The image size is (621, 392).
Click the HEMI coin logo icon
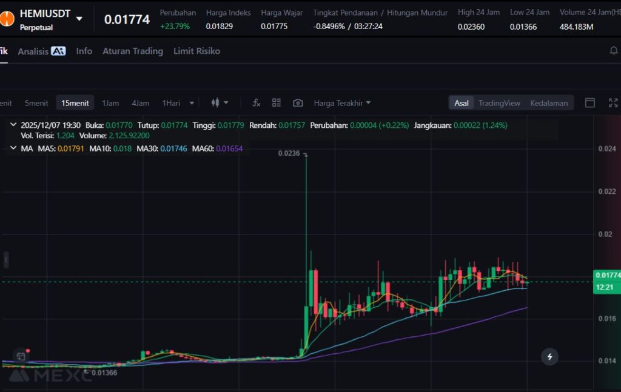click(x=7, y=18)
